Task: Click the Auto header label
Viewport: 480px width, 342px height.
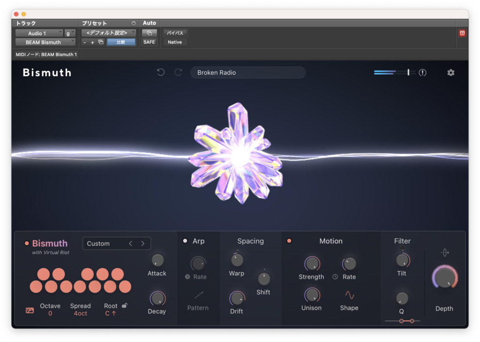Action: tap(150, 23)
